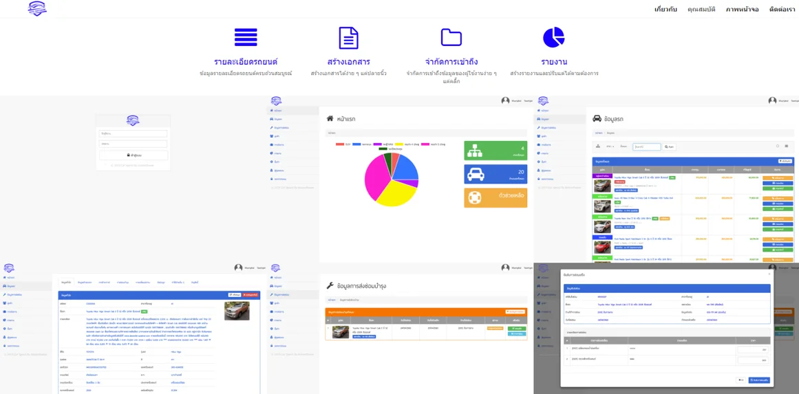
Task: Click the add button in ข้อมูลรถ blue header
Action: click(785, 161)
